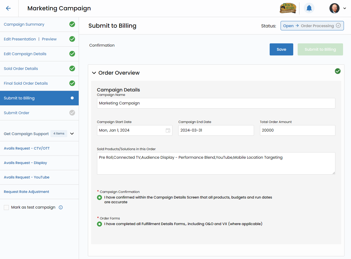351x259 pixels.
Task: Open calendar picker for Campaign Start Date
Action: [x=168, y=130]
